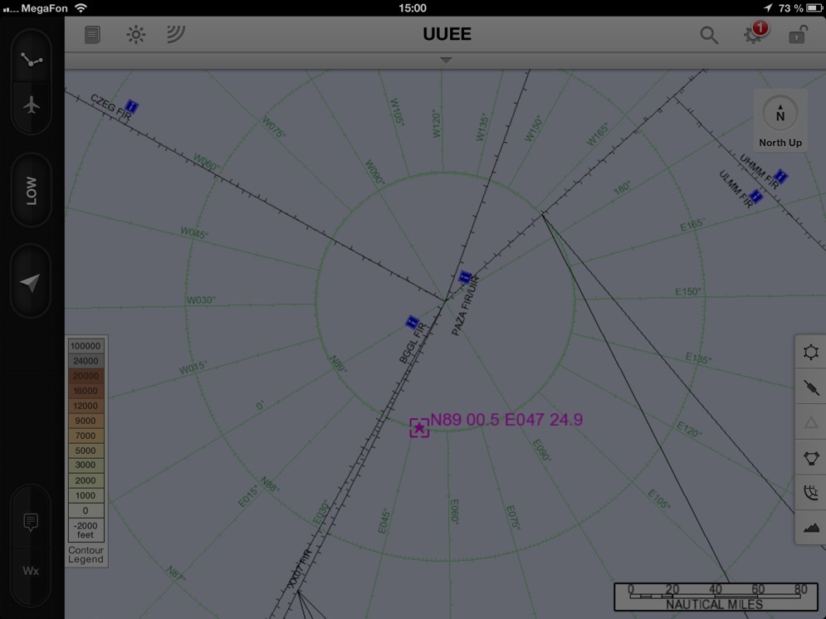The image size is (826, 619).
Task: Open the documents icon in the top bar
Action: pos(92,35)
